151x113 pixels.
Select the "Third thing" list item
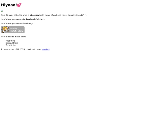pos(11,45)
